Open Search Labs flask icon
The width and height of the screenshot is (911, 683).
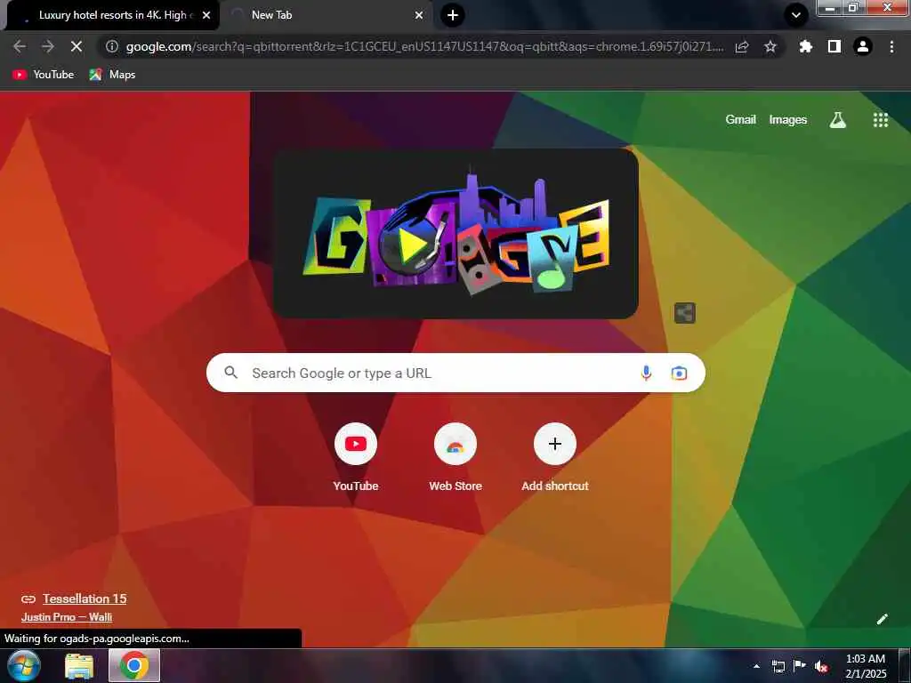tap(837, 120)
